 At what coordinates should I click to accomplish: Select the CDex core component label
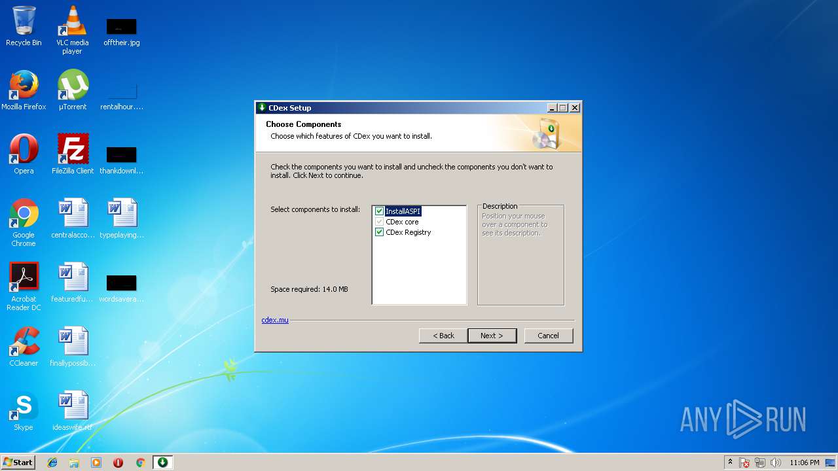(x=402, y=222)
